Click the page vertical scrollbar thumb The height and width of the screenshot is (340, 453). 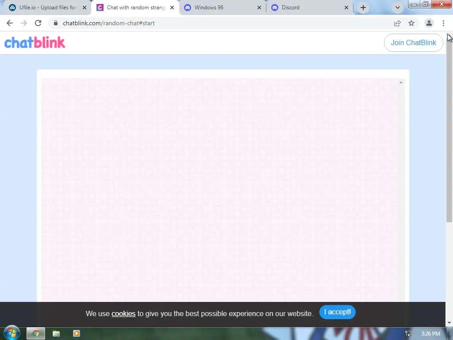click(449, 130)
